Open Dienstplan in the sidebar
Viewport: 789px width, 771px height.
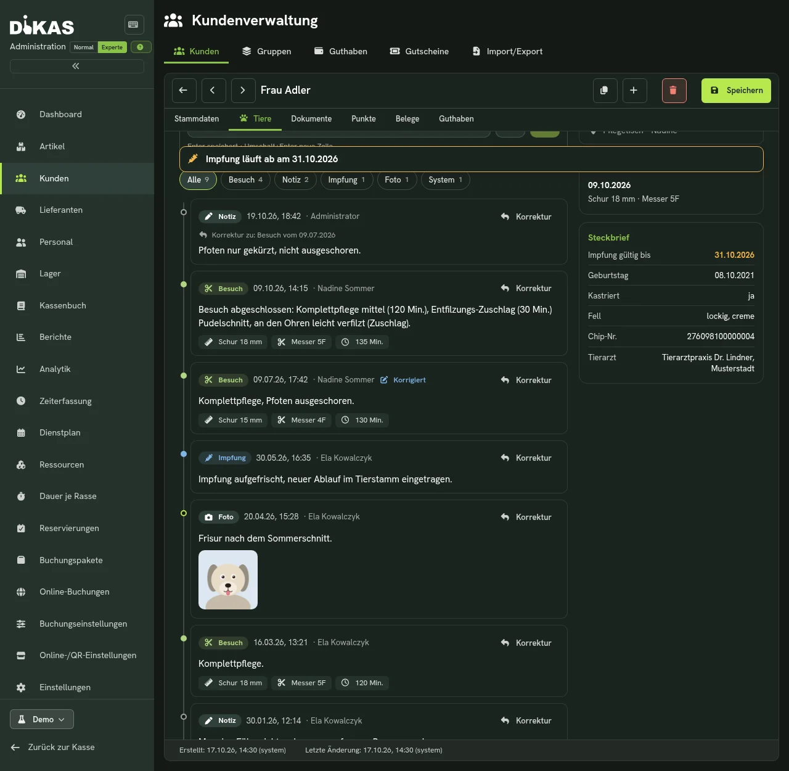point(77,433)
